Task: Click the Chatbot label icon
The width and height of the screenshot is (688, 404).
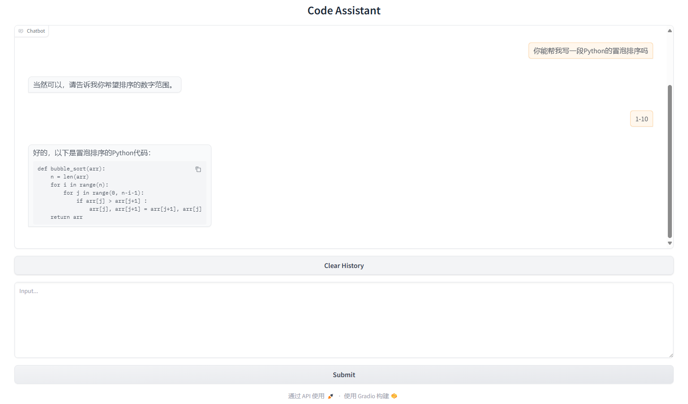Action: [x=21, y=31]
